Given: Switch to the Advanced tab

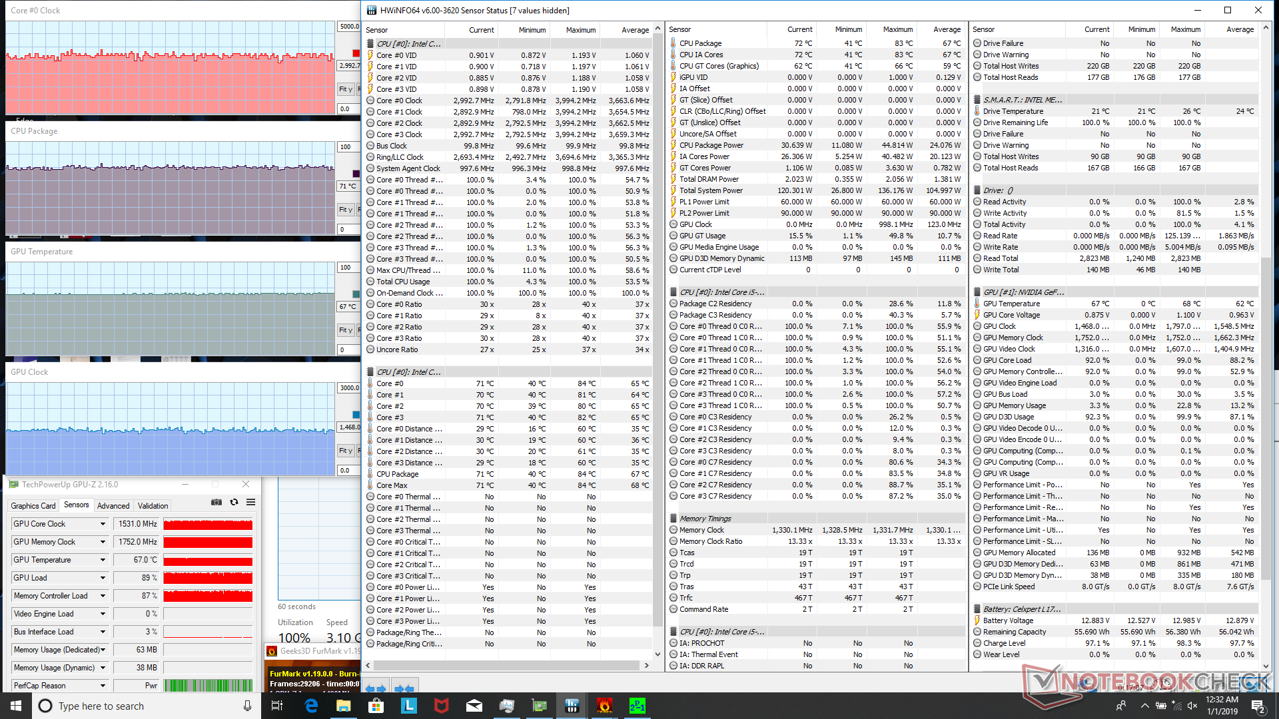Looking at the screenshot, I should (x=113, y=506).
